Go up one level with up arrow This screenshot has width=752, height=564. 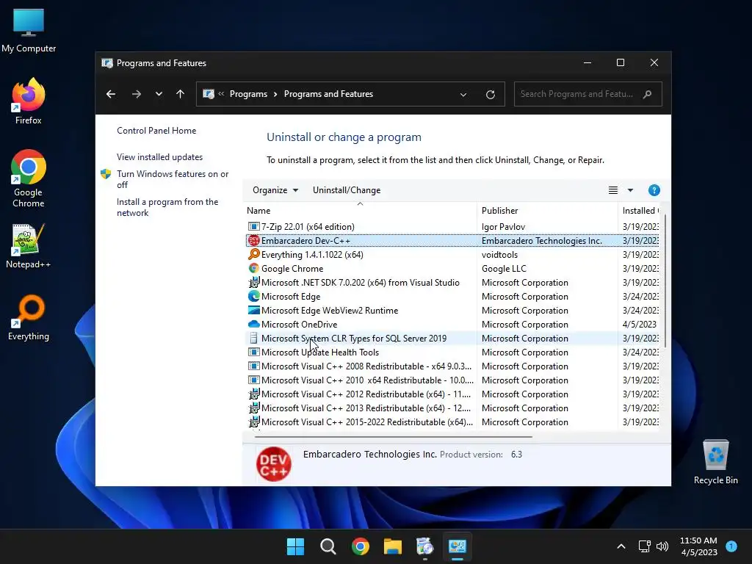181,94
